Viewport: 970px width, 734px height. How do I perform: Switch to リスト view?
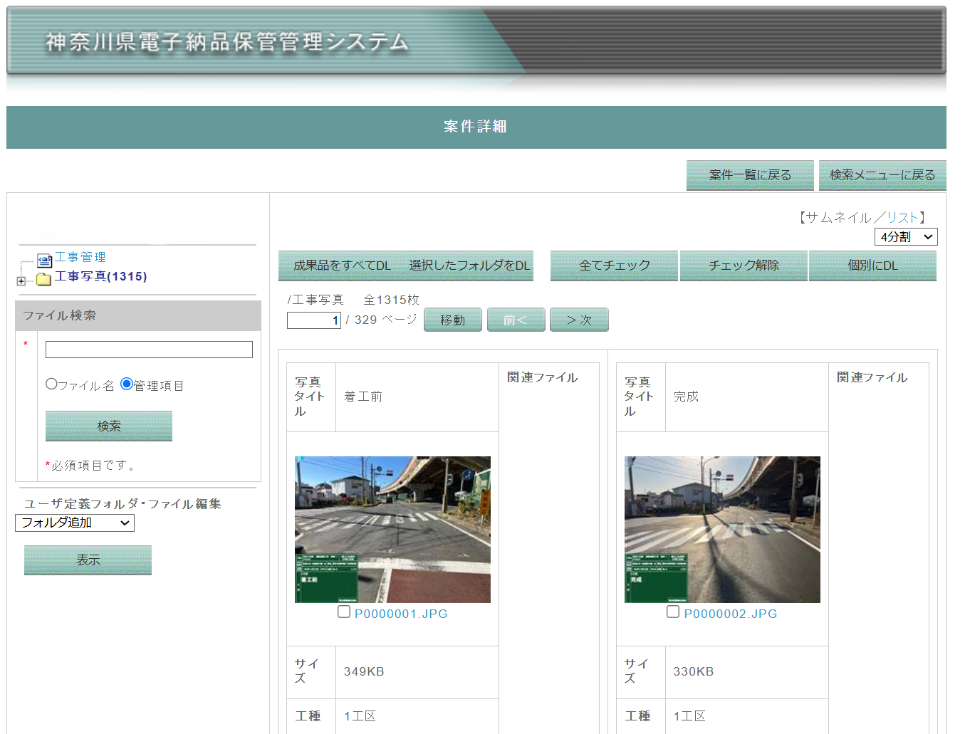(x=902, y=218)
